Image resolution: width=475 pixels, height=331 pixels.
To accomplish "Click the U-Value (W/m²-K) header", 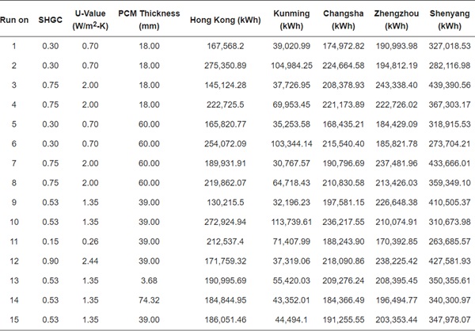I will point(90,20).
